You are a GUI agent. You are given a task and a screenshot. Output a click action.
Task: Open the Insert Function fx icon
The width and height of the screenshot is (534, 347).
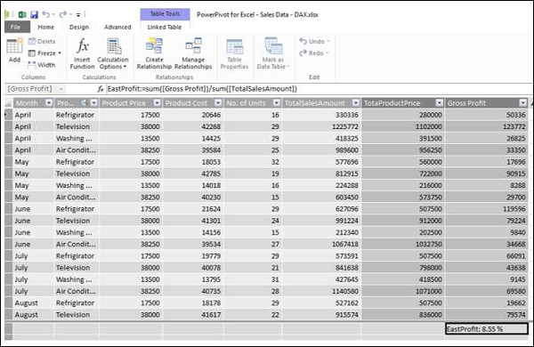pyautogui.click(x=83, y=46)
